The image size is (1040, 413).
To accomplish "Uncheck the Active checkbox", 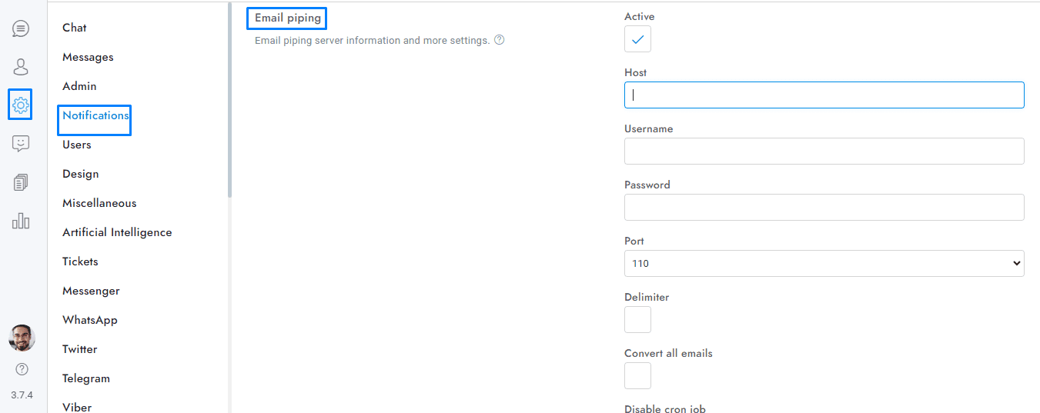I will tap(637, 39).
